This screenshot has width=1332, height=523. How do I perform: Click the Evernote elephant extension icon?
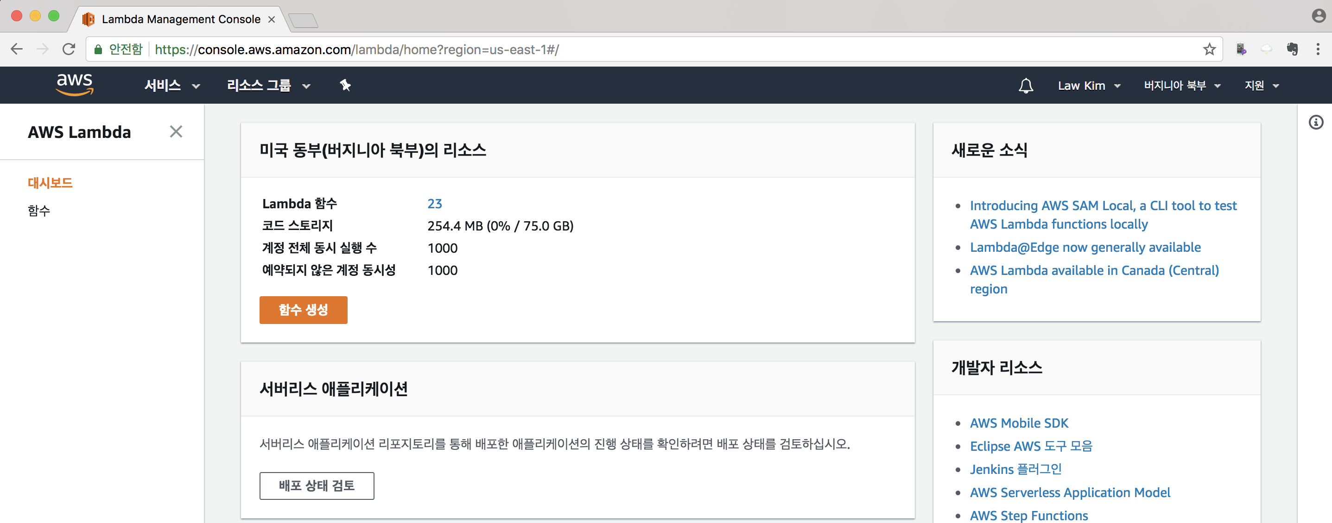tap(1292, 50)
